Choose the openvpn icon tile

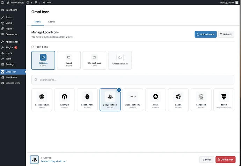click(x=64, y=99)
